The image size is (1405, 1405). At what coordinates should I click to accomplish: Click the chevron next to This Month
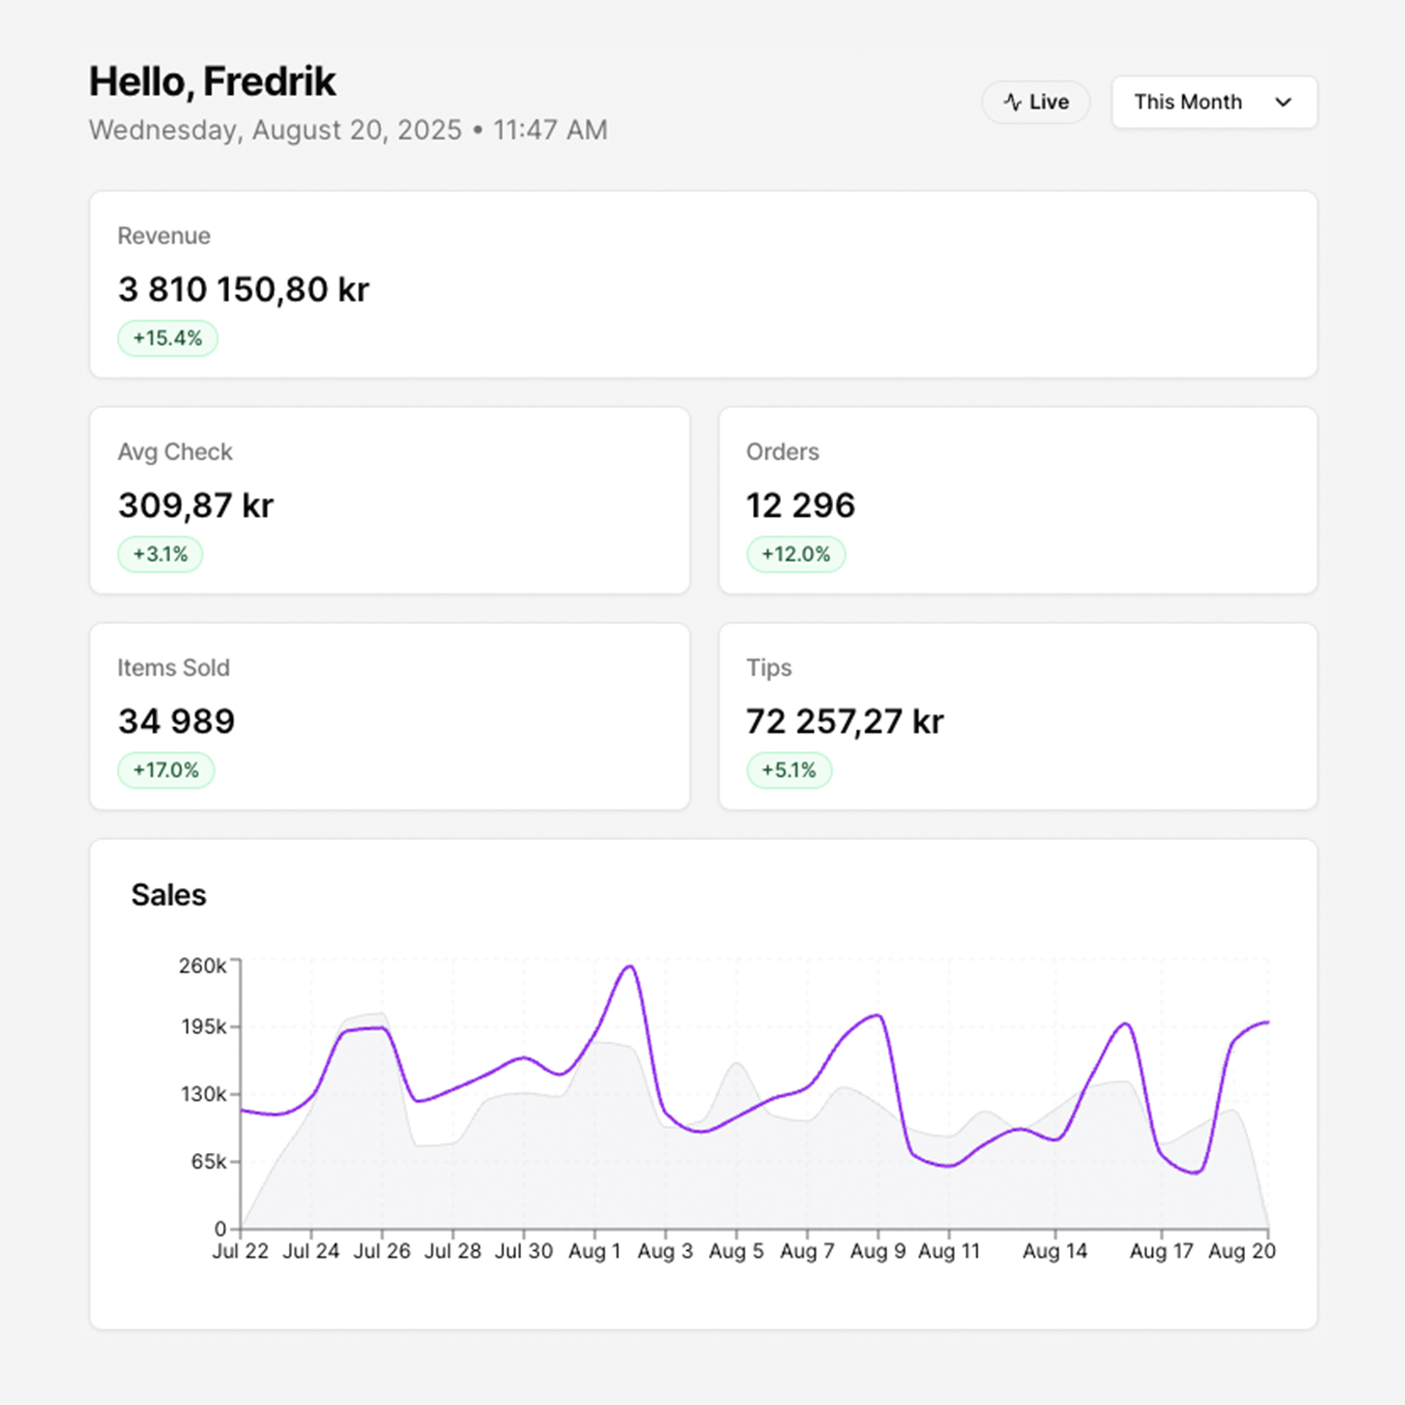point(1284,103)
